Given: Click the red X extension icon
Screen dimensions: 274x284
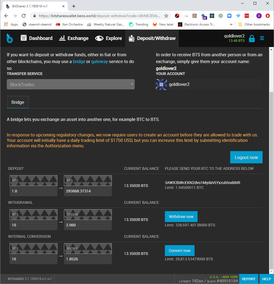Looking at the screenshot, I should [177, 16].
